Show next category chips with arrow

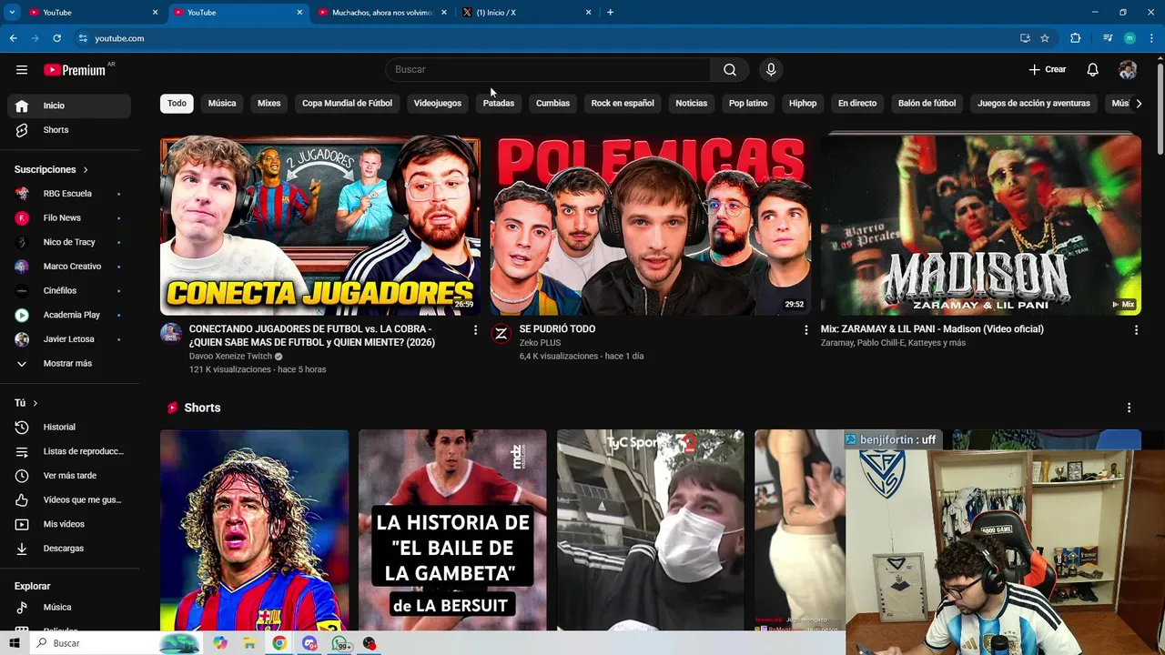(x=1139, y=103)
